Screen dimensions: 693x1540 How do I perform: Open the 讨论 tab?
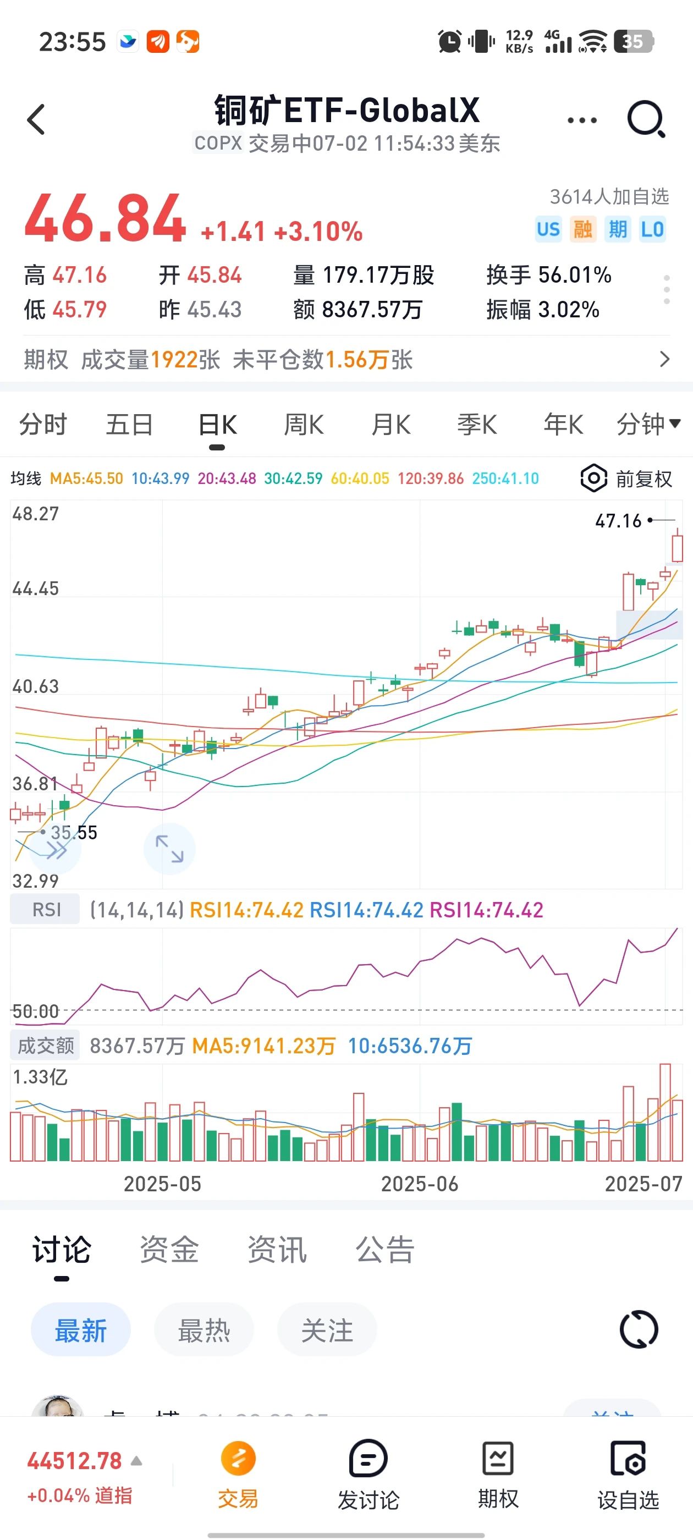[x=62, y=1250]
